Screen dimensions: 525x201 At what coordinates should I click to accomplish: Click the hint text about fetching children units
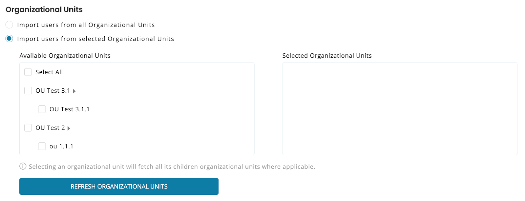pyautogui.click(x=172, y=167)
